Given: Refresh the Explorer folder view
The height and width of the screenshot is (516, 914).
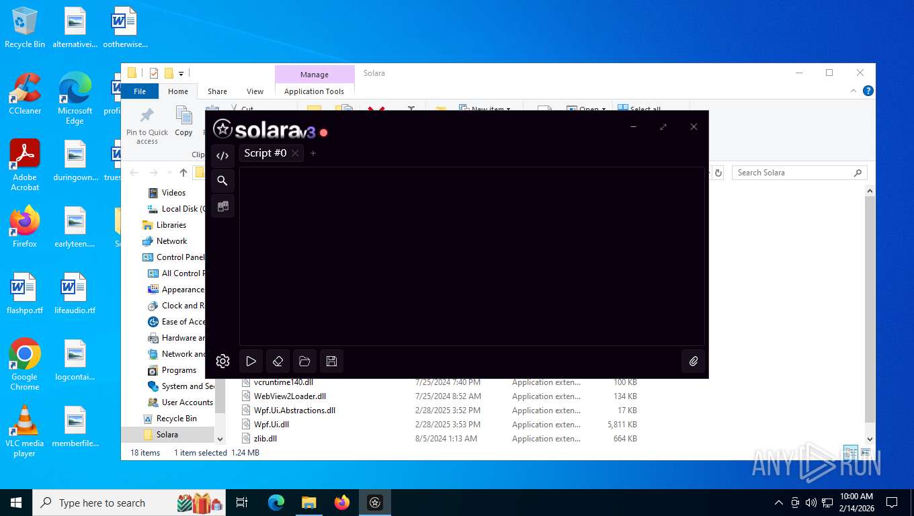Looking at the screenshot, I should click(718, 173).
